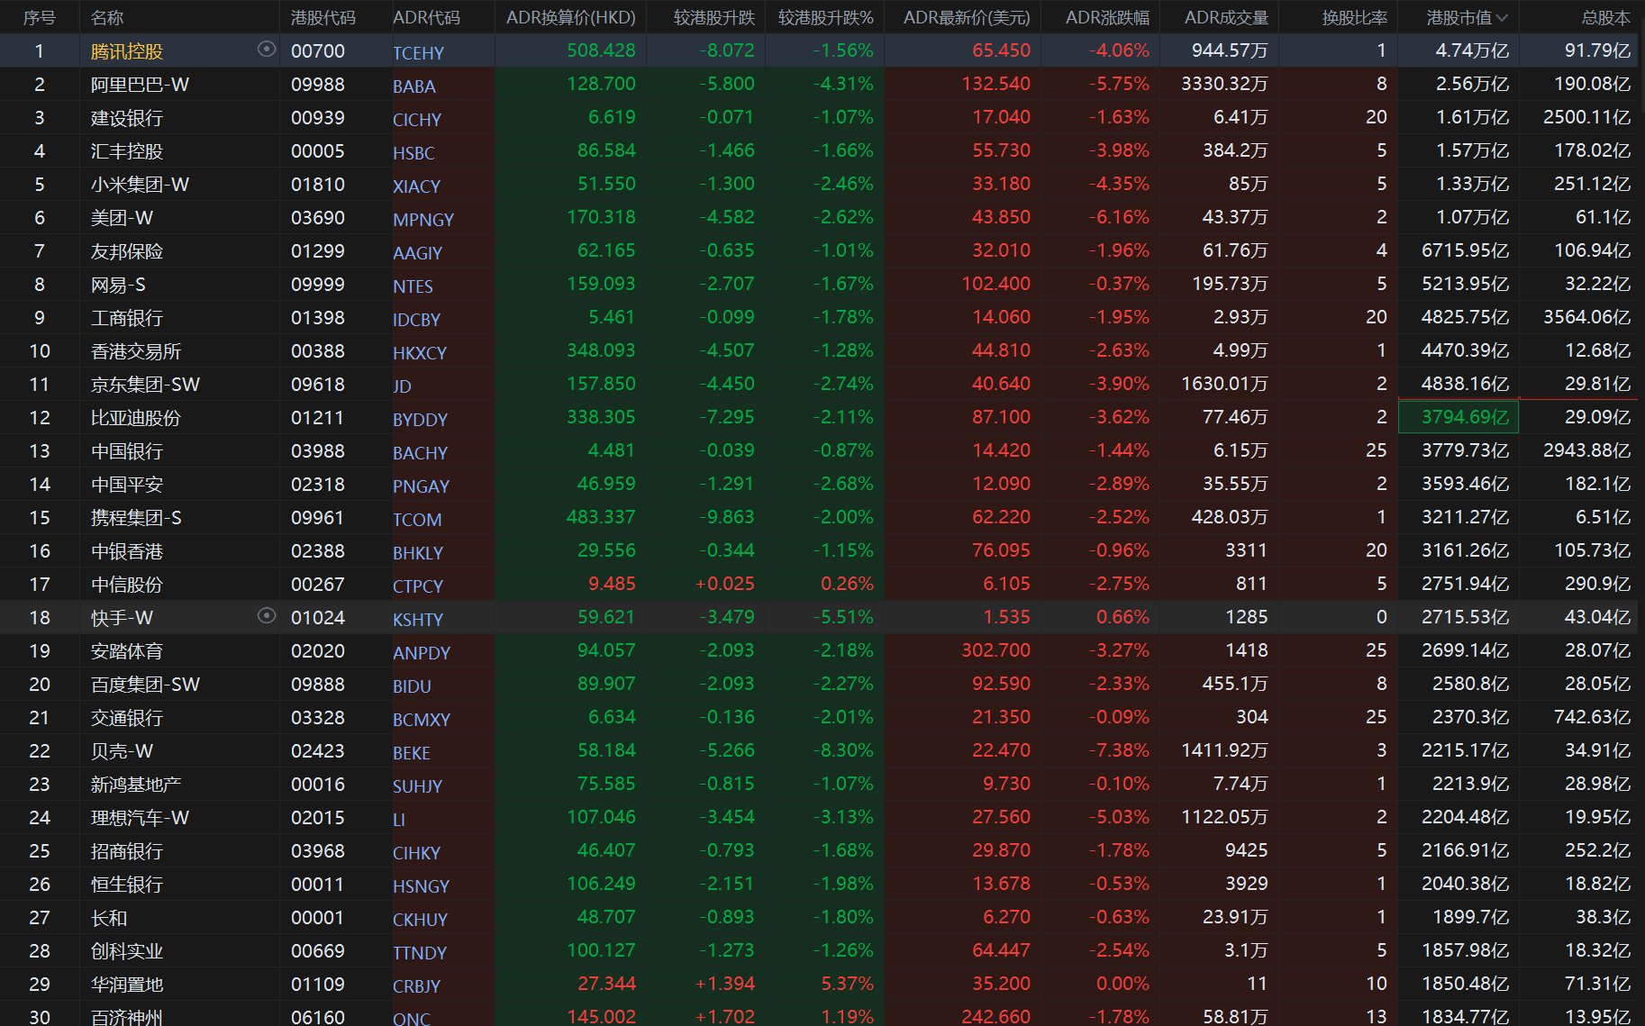
Task: Click 美团-W converted price 170.318
Action: (x=601, y=217)
